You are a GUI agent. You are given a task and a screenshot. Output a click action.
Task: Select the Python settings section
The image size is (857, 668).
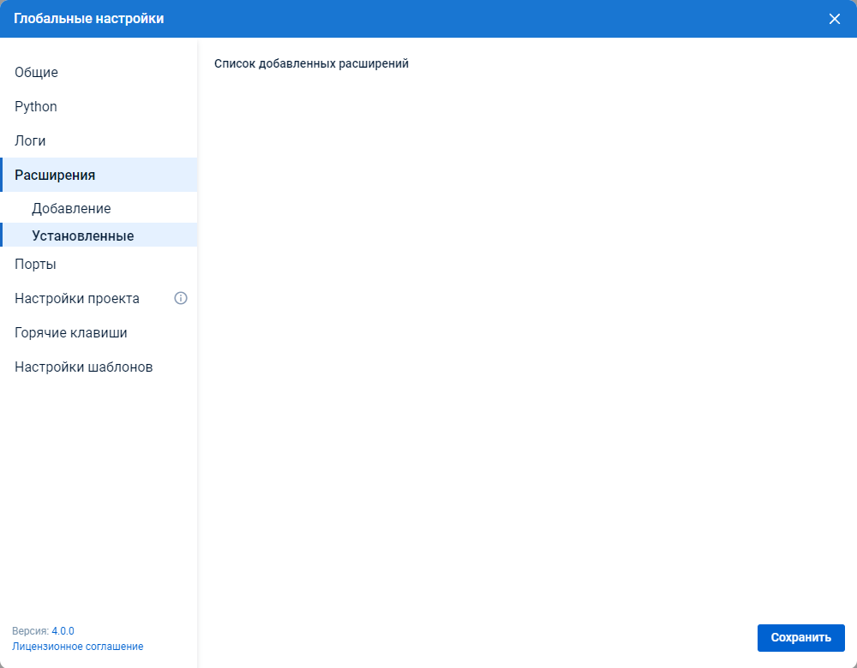click(x=99, y=106)
